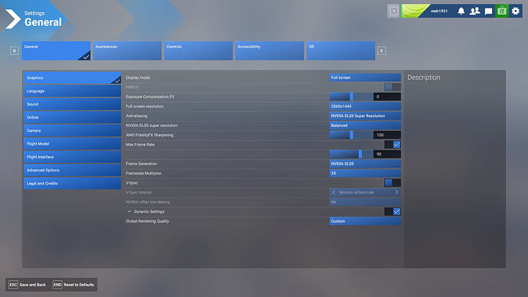Viewport: 528px width, 297px height.
Task: Toggle the Dynamic Settings checkbox
Action: (x=393, y=211)
